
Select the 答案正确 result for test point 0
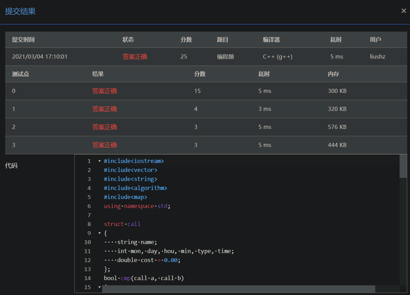[x=105, y=91]
